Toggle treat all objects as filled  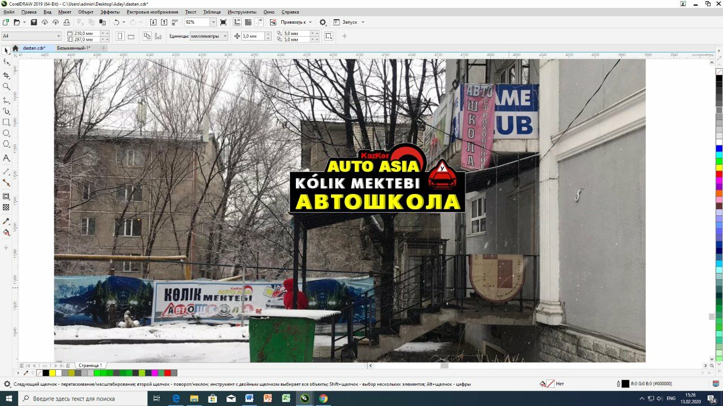click(x=329, y=36)
